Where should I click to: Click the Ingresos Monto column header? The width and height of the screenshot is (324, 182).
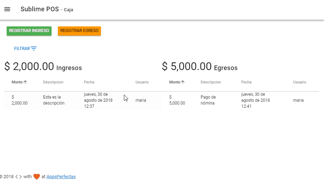17,82
